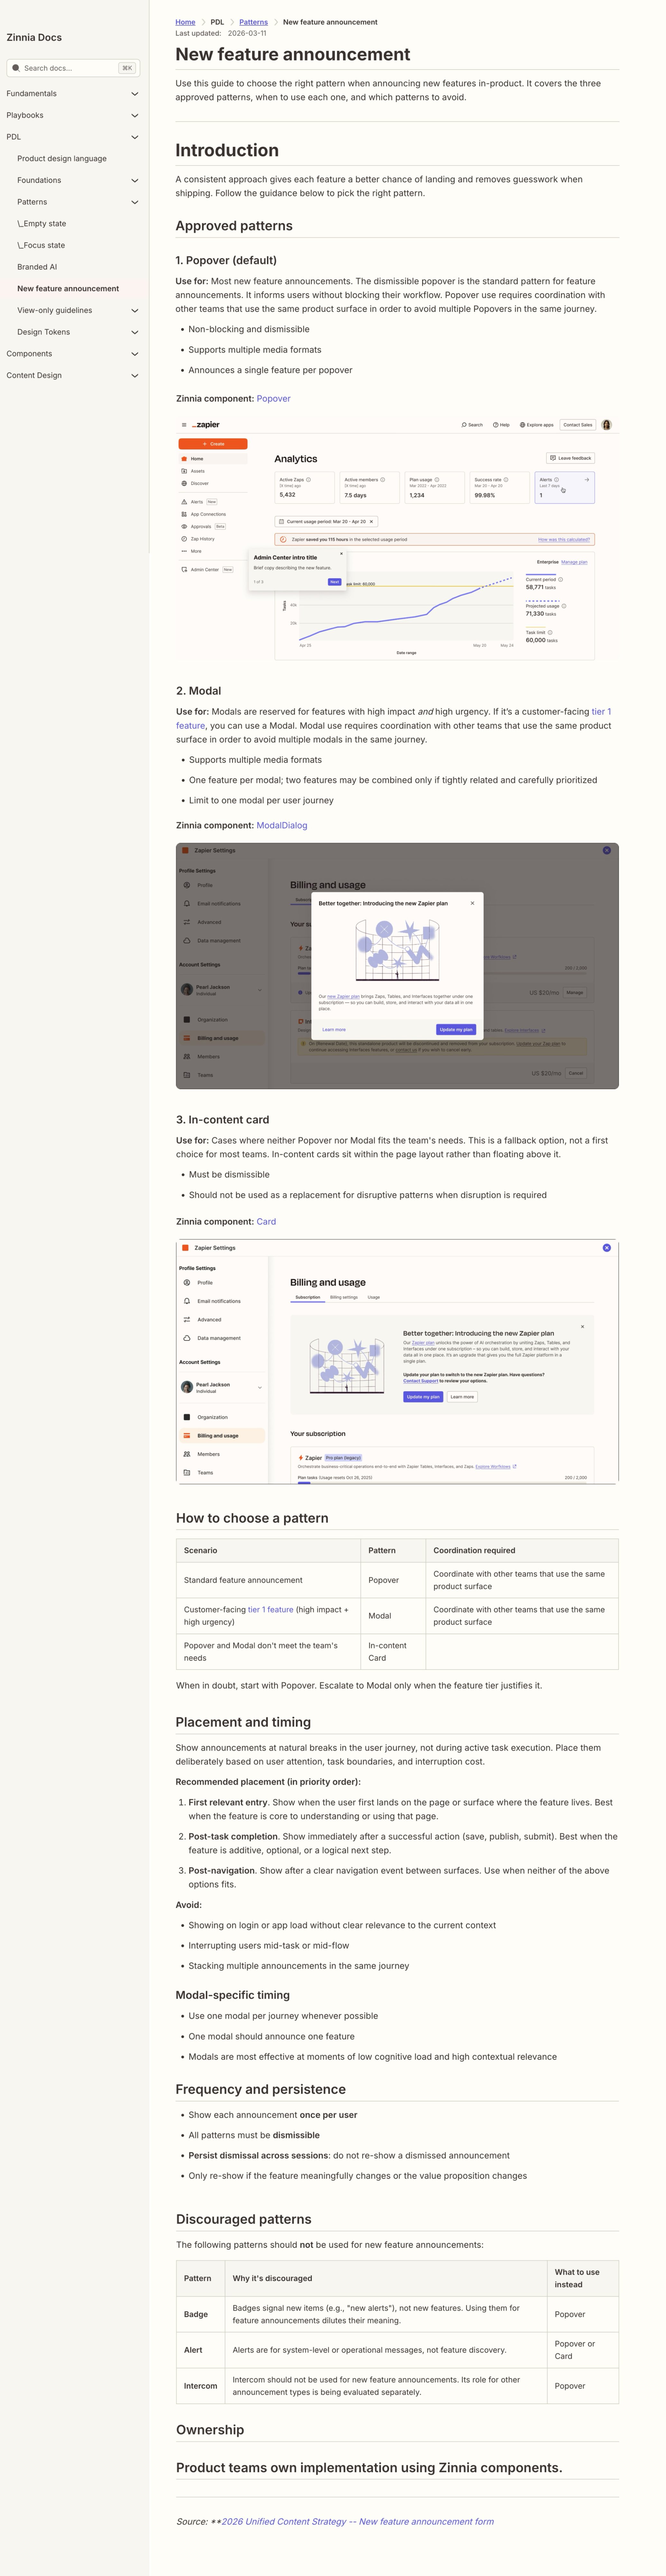Screen dimensions: 666x2576
Task: Click the "What to use instead" column header
Action: point(583,2278)
